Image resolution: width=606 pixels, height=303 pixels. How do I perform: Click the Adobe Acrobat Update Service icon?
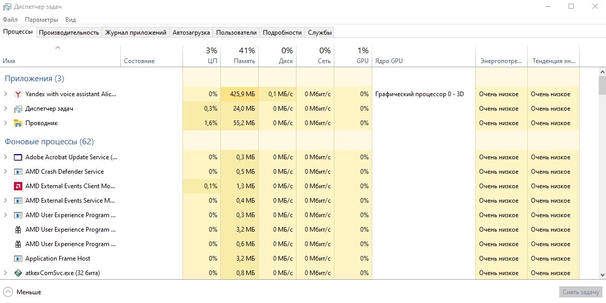(x=18, y=157)
